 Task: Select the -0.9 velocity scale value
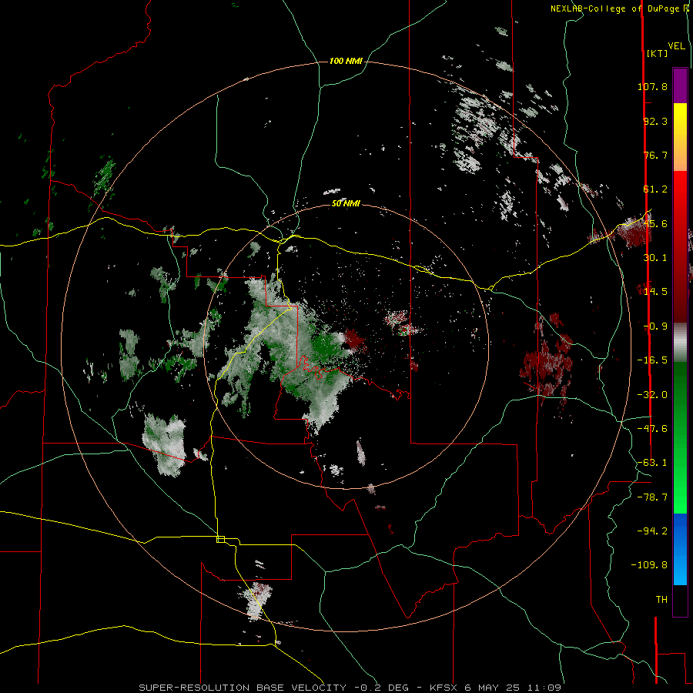(x=655, y=326)
